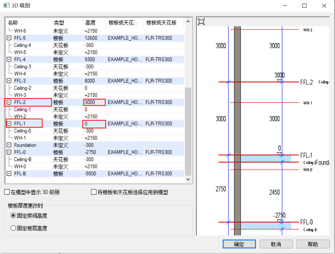Click the list vertical scrollbar thumb
The image size is (335, 254).
(x=188, y=132)
